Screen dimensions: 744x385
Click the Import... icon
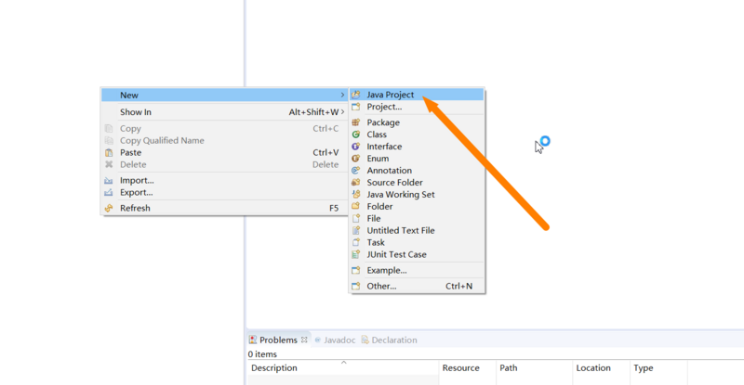tap(109, 180)
